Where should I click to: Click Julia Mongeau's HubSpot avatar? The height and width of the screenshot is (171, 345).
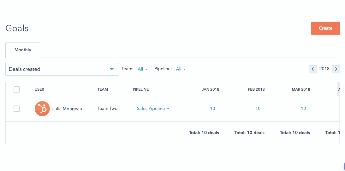click(42, 109)
